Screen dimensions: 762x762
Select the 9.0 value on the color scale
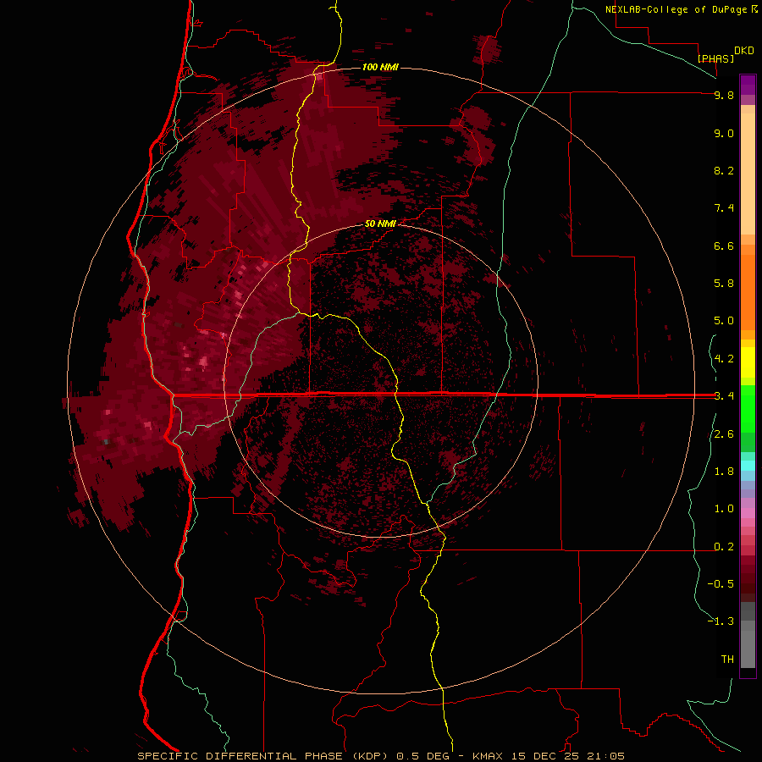pos(724,133)
